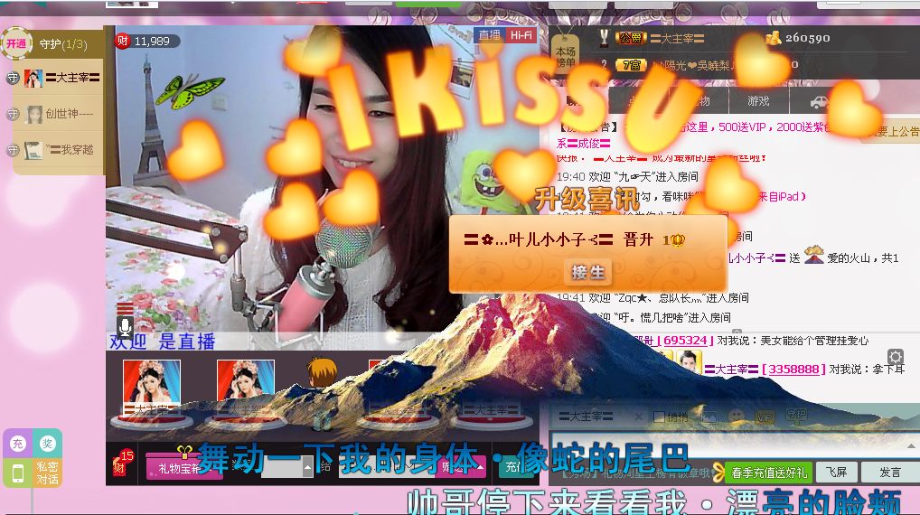Open user ID link 3358888
920x515 pixels.
tap(793, 369)
